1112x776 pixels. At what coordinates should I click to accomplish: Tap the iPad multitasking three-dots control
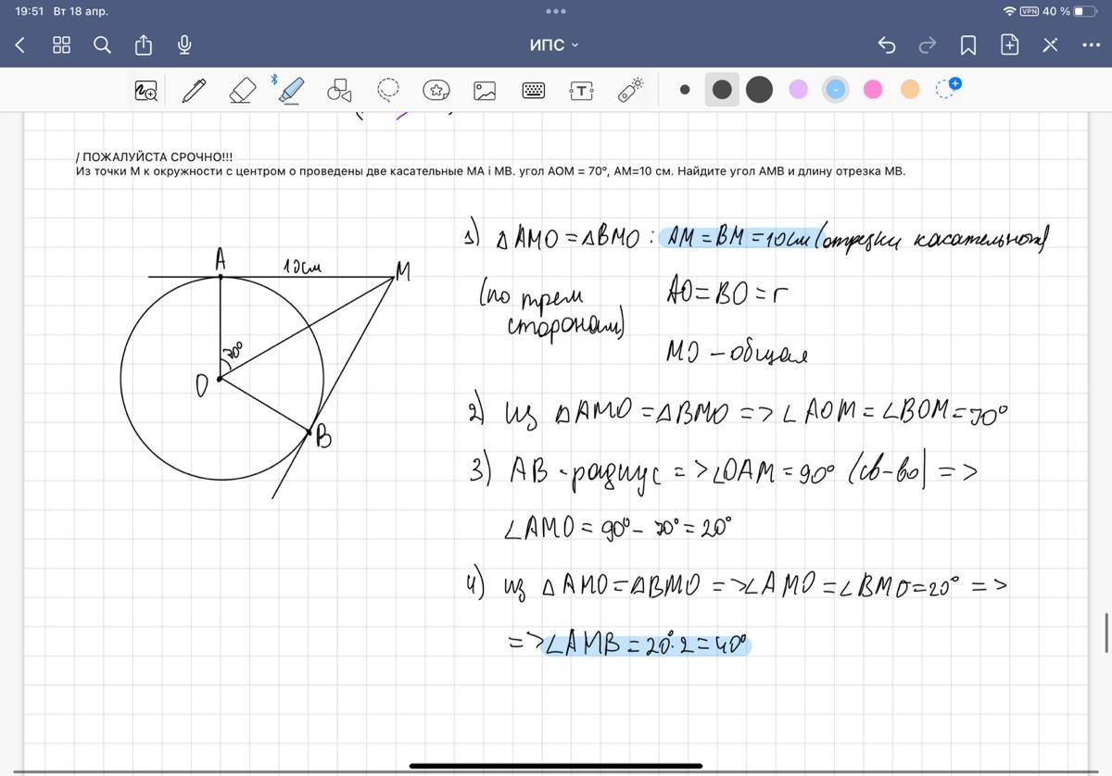(555, 12)
